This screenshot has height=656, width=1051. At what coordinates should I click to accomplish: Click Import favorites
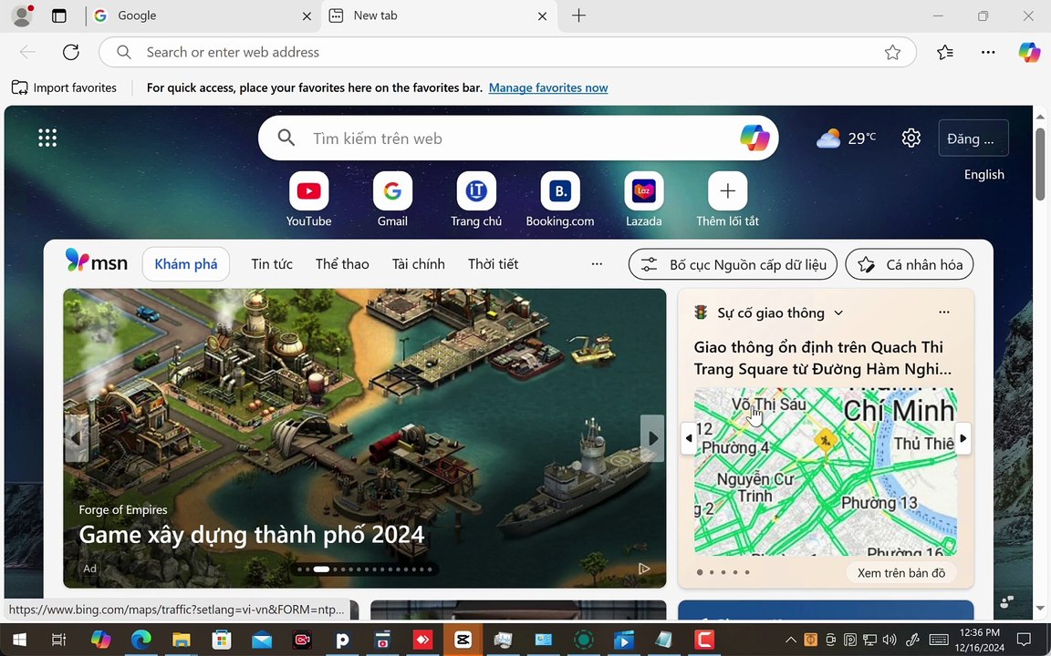click(65, 87)
